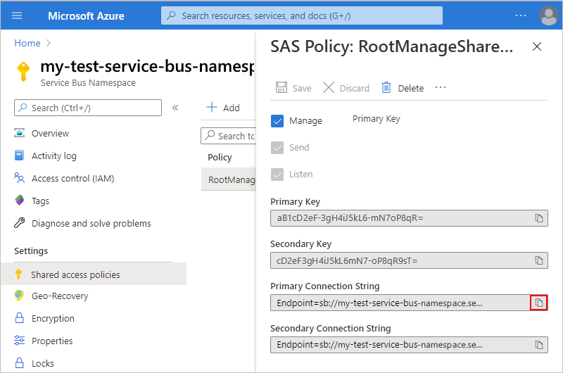Select the RootManage policy row

coord(231,179)
